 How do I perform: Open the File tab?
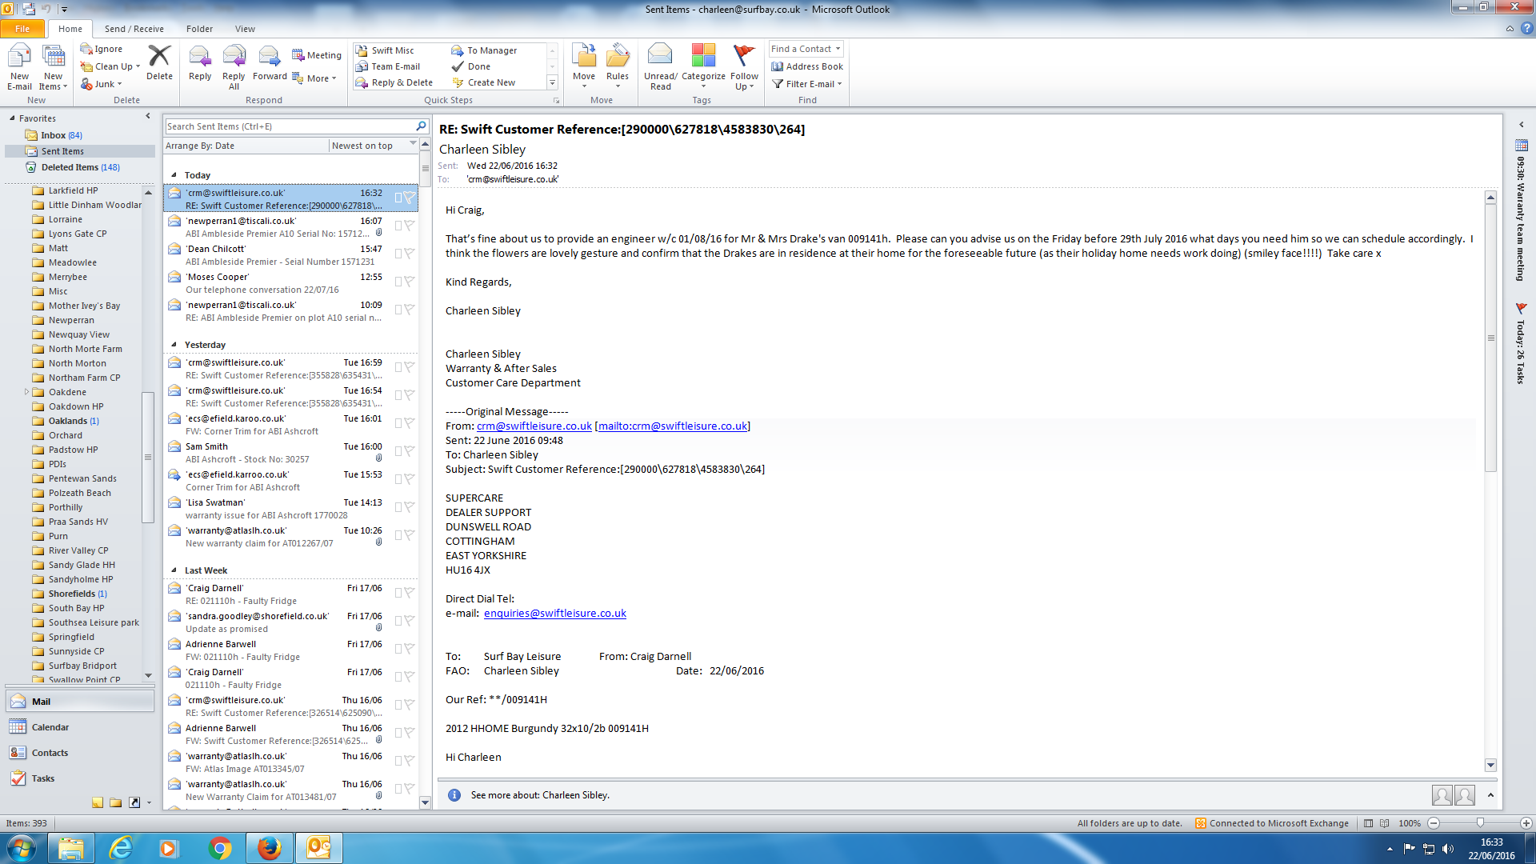tap(22, 29)
